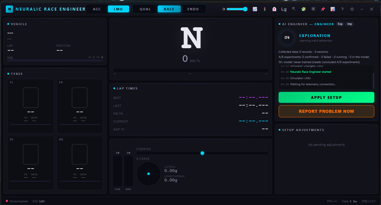Click the 0% exploration progress ring
Viewport: 381px width, 205px height.
coord(287,38)
